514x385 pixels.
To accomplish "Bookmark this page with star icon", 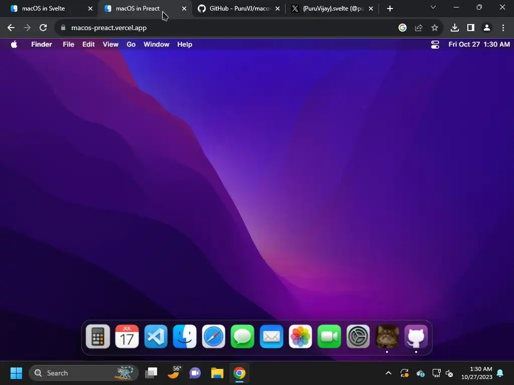I will (x=435, y=28).
